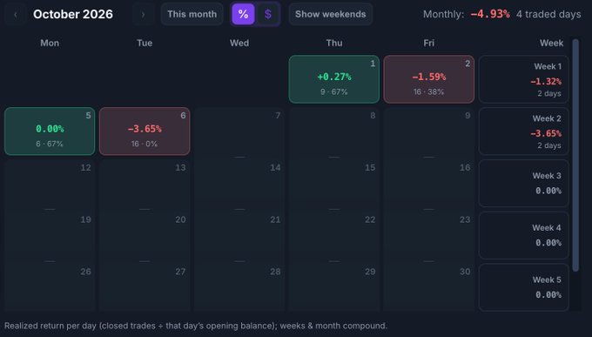Open October 2 day cell -1.59%
Screen dimensions: 592x337
click(429, 79)
